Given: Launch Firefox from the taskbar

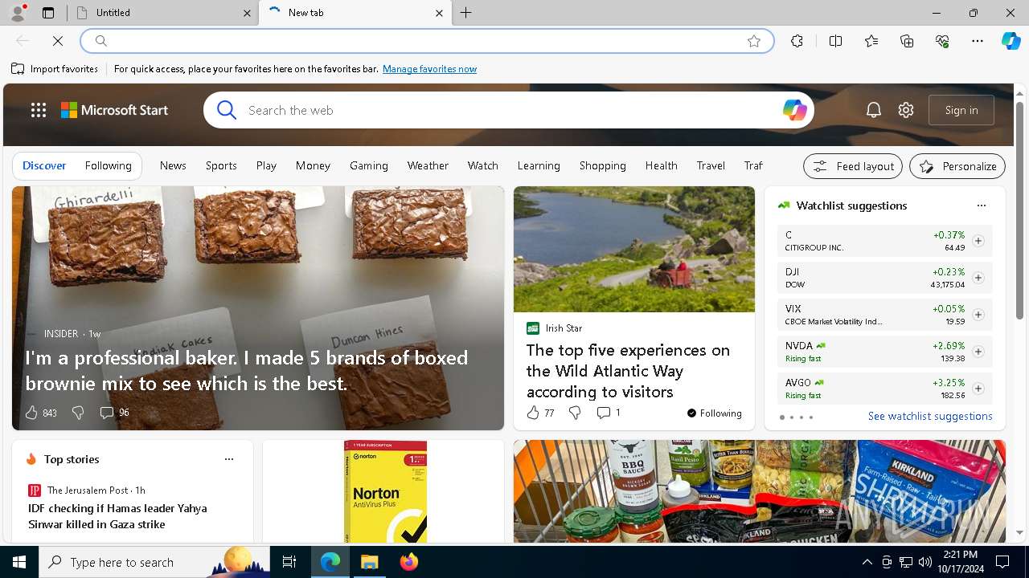Looking at the screenshot, I should coord(408,562).
